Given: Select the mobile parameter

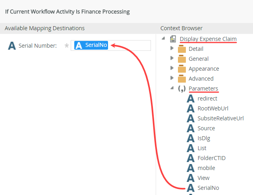Looking at the screenshot, I should click(206, 168).
